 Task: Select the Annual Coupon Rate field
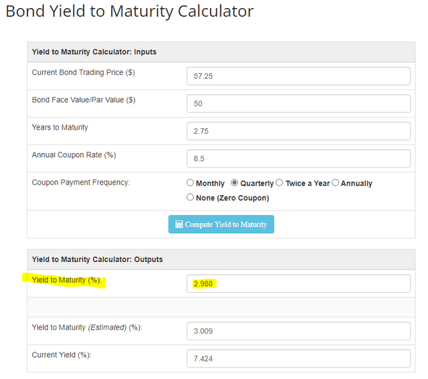click(x=298, y=158)
